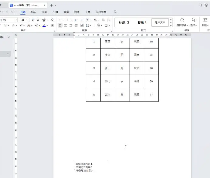This screenshot has height=178, width=210.
Task: Click the superscript X² icon
Action: click(x=21, y=25)
